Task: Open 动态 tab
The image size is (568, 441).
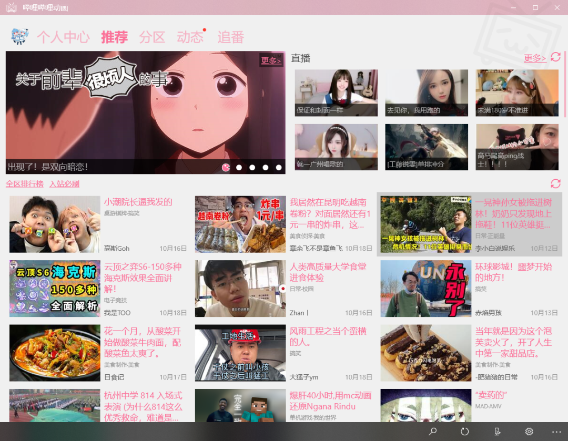Action: tap(190, 37)
